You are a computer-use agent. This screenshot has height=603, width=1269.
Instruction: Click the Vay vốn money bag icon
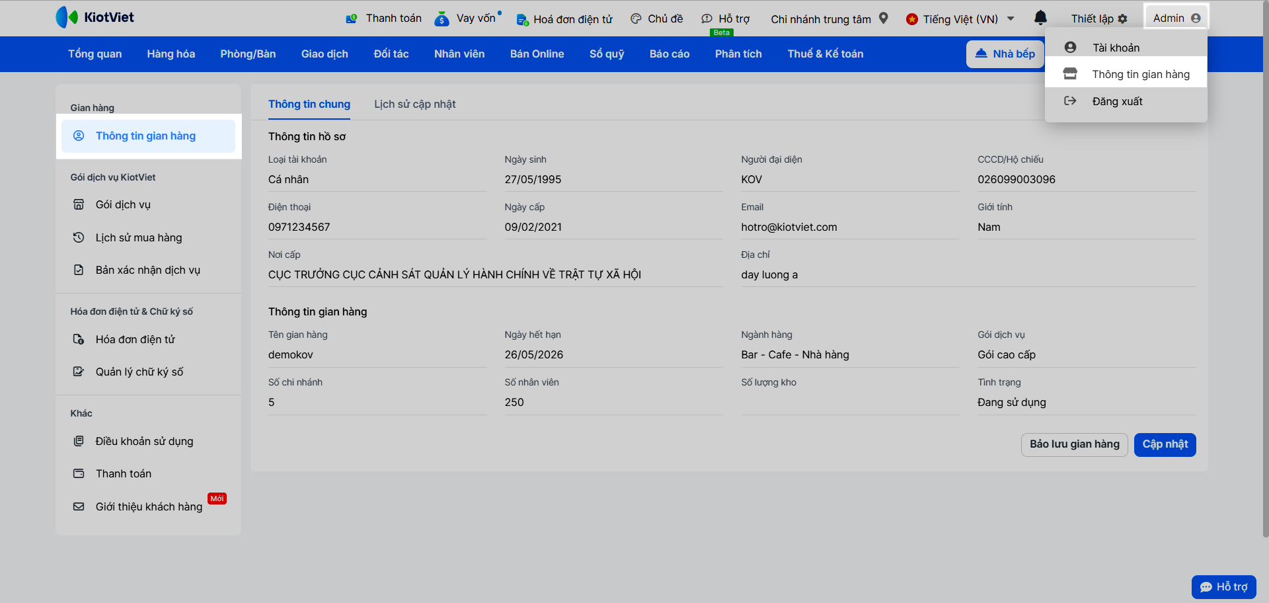pos(442,19)
